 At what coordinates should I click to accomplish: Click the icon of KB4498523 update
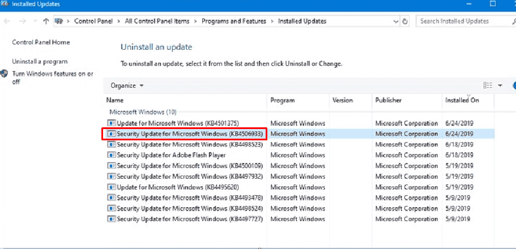click(112, 144)
